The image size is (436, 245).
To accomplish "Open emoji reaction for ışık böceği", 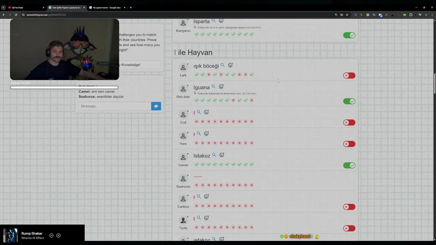I will point(230,65).
